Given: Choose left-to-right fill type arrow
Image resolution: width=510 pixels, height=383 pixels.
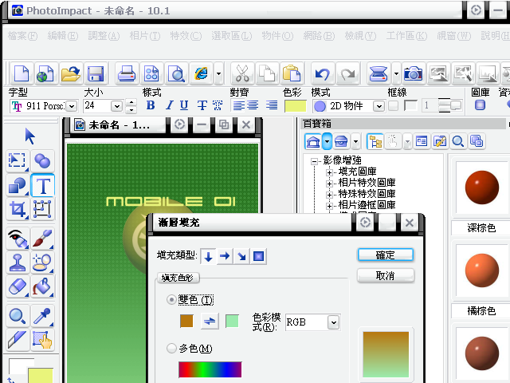Looking at the screenshot, I should (225, 256).
